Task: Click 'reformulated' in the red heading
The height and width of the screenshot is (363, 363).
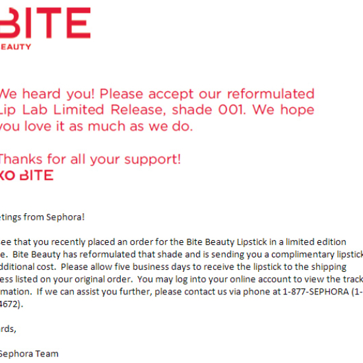Action: 271,94
